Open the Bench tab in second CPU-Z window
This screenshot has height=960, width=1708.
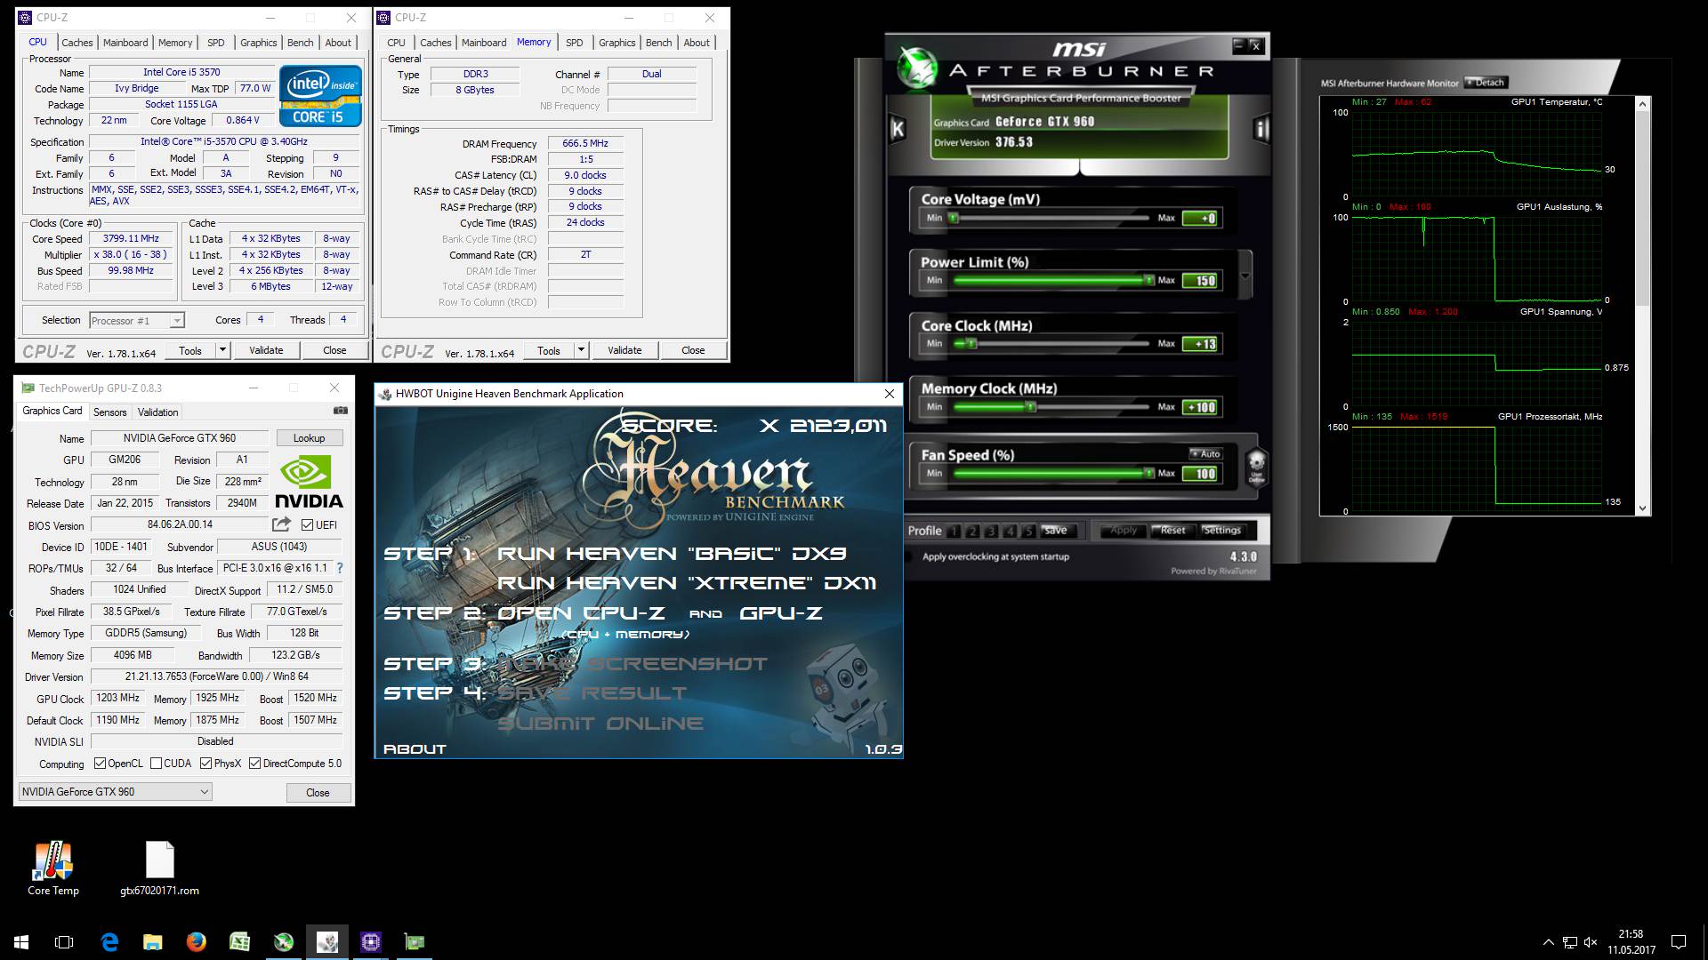pos(659,43)
